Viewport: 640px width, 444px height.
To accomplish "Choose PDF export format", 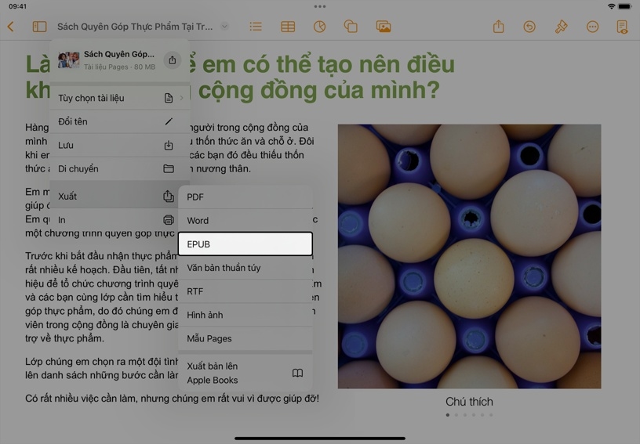I will (245, 197).
